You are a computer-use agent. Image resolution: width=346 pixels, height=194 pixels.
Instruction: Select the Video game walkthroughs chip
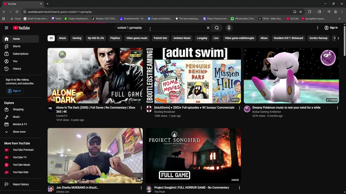[x=239, y=38]
